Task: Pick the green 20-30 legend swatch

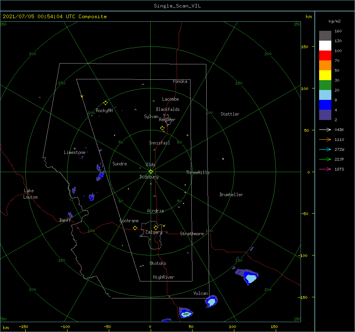Action: point(325,85)
